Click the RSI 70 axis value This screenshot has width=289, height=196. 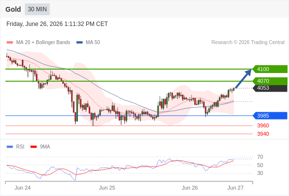tap(260, 157)
